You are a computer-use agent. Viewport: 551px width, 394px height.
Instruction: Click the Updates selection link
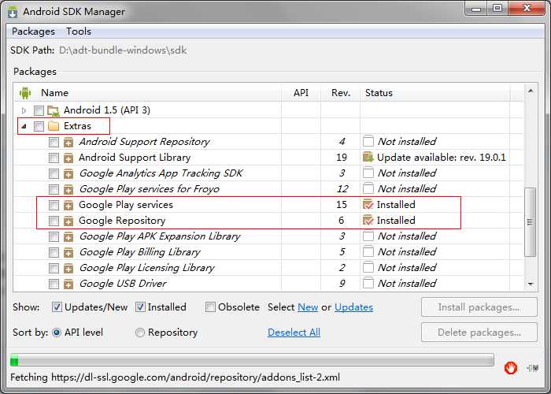tap(353, 307)
